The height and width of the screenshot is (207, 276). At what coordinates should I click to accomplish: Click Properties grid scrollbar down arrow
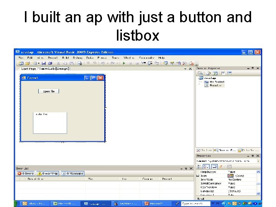[x=258, y=194]
